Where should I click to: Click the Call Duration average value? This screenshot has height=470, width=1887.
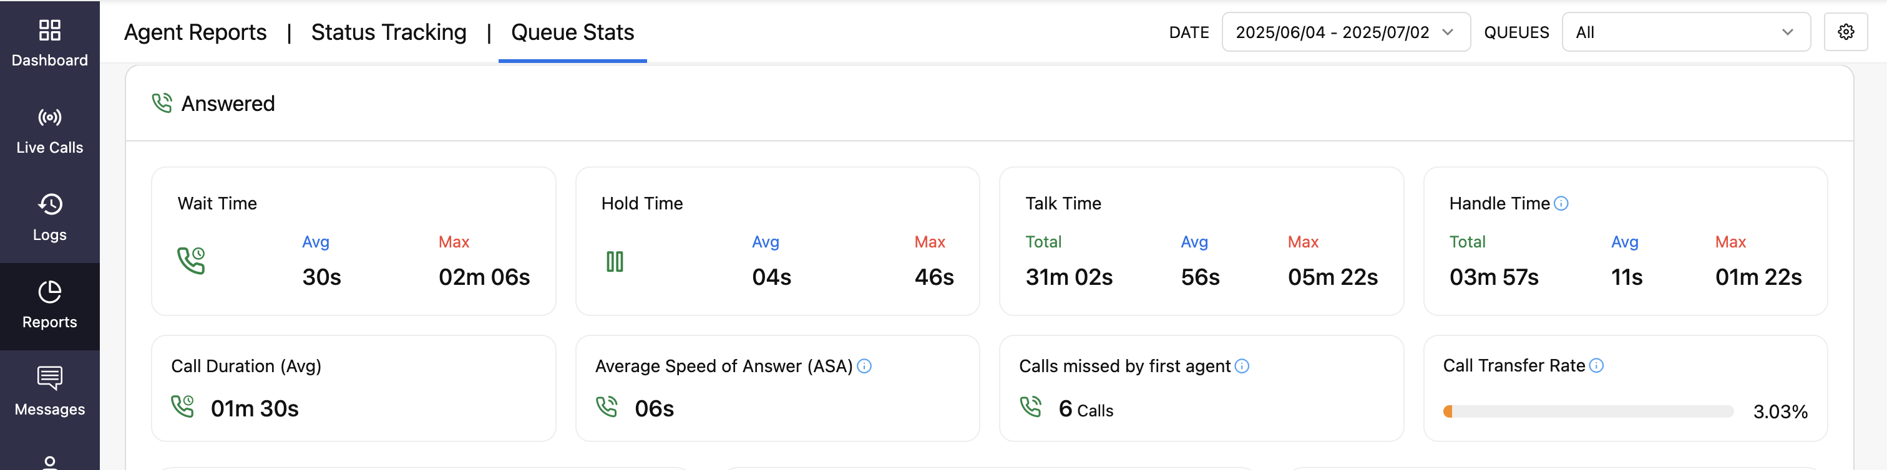(x=254, y=408)
